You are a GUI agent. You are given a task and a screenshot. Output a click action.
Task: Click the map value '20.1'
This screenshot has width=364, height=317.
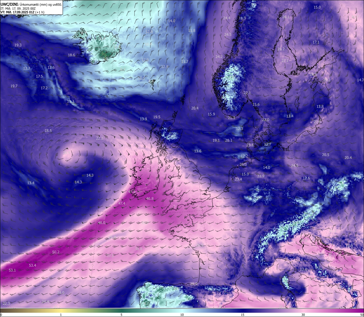coord(229,140)
